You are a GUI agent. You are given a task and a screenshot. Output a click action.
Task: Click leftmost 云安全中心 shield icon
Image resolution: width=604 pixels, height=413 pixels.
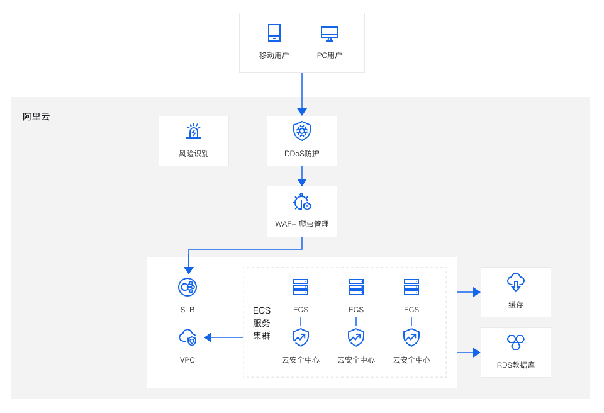point(301,337)
